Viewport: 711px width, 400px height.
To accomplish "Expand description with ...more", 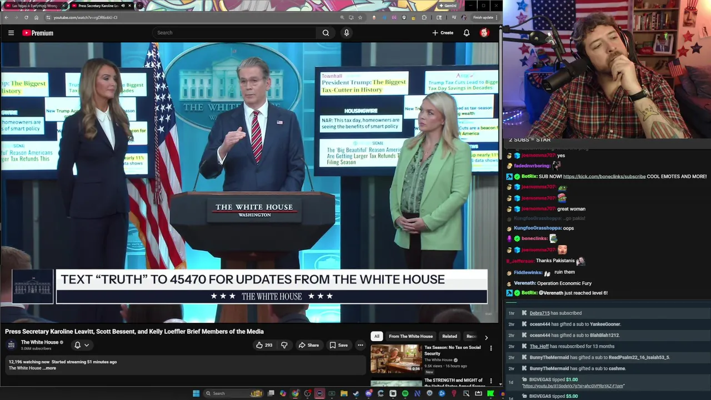I will click(51, 368).
